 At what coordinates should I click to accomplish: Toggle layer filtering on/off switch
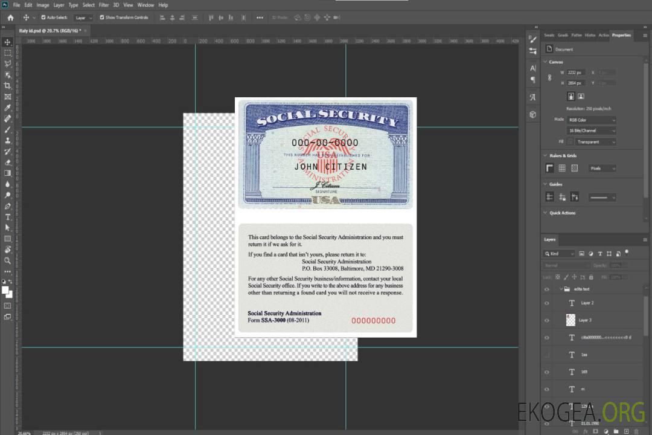coord(627,253)
